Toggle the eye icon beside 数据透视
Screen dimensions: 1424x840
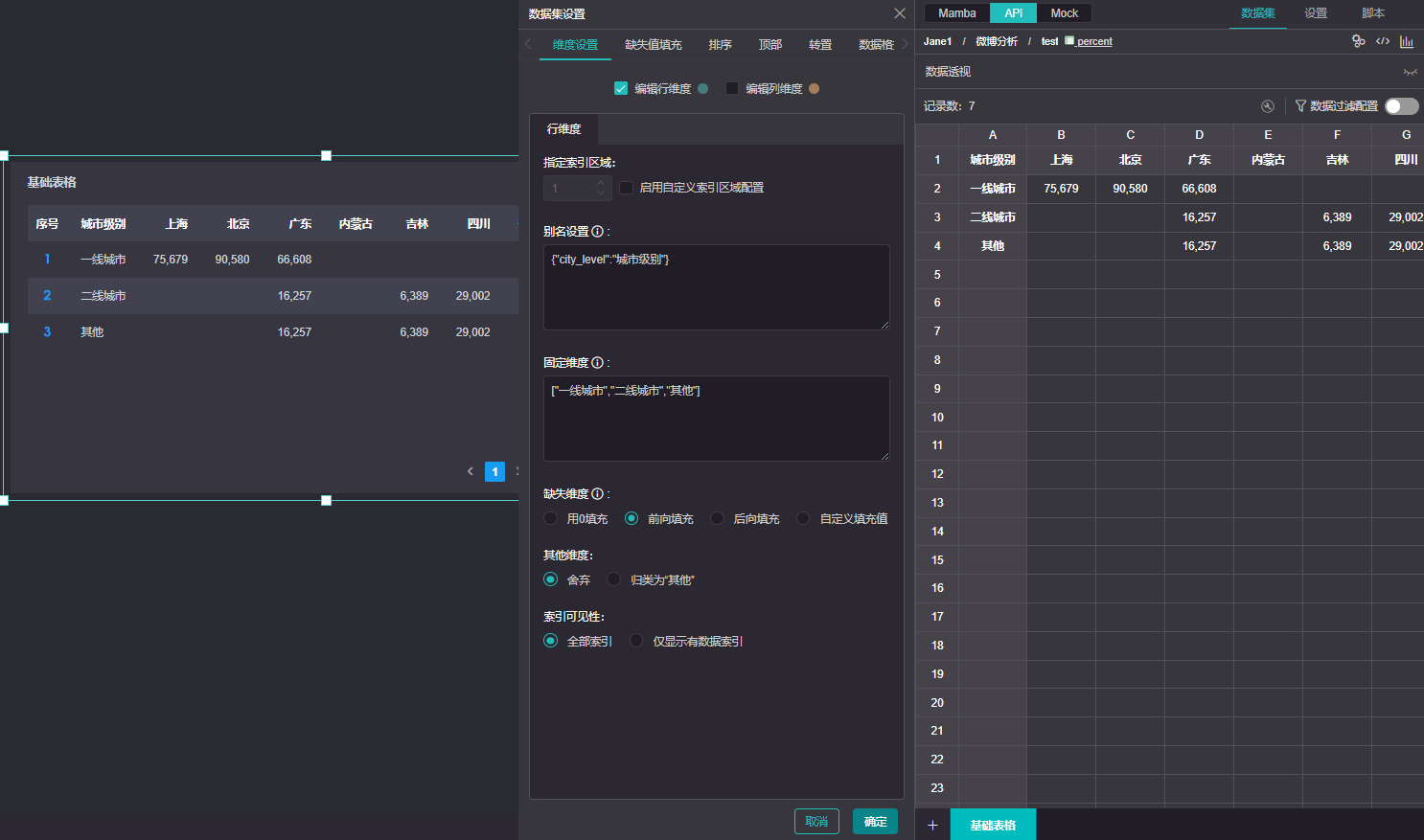point(1410,72)
